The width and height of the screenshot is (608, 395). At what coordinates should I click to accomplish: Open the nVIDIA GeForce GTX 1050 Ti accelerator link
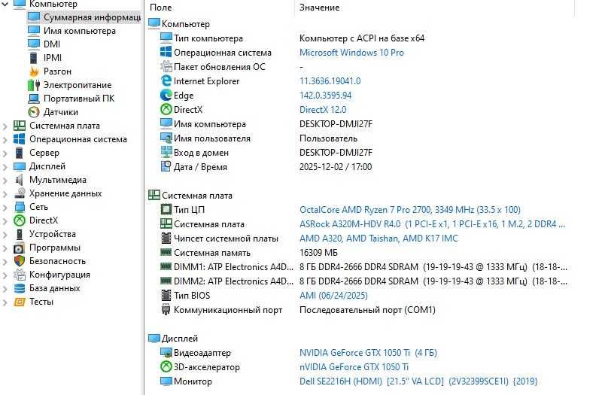point(354,366)
